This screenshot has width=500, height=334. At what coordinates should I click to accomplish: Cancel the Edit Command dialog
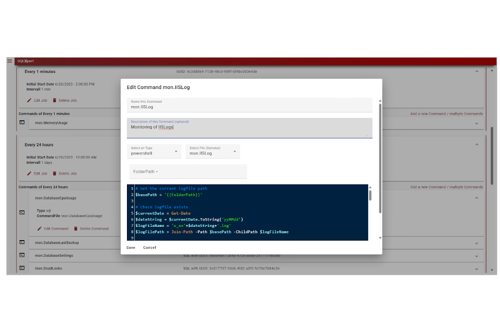tap(149, 247)
